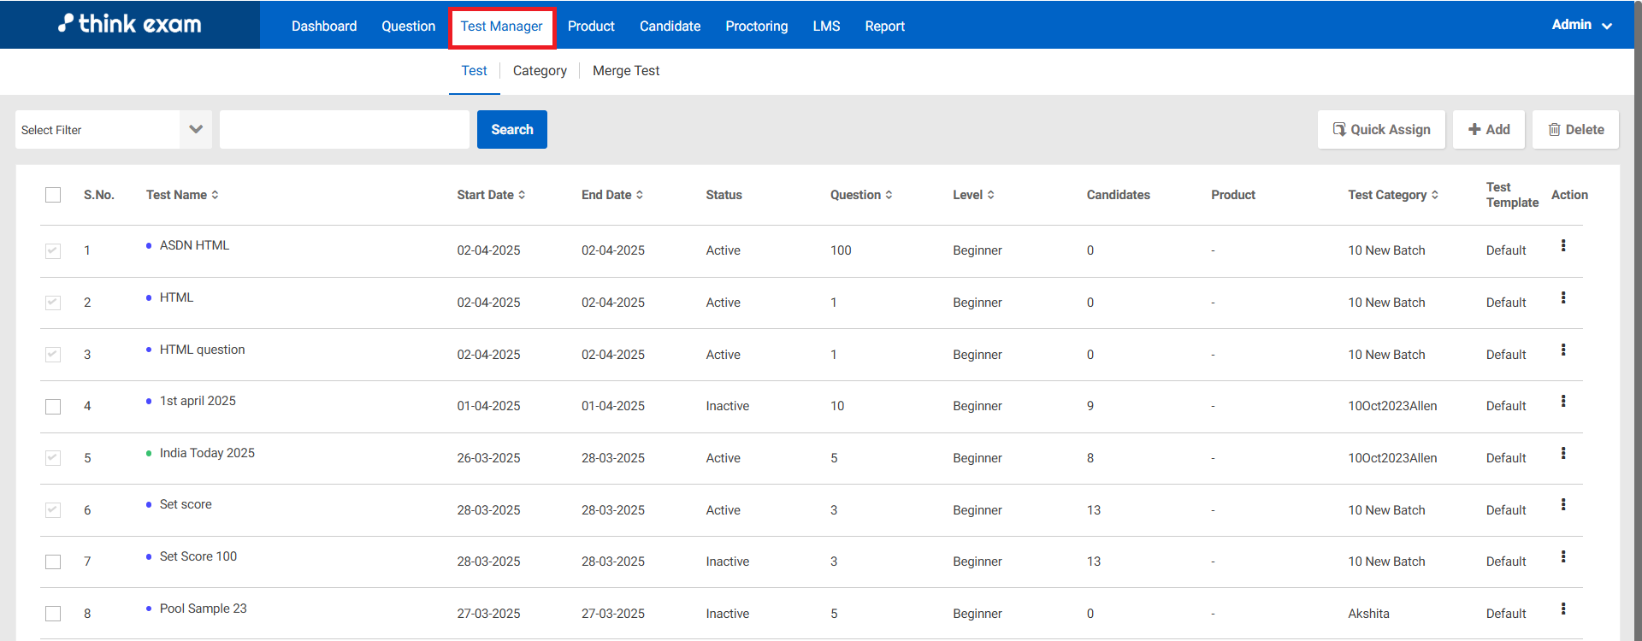This screenshot has height=641, width=1642.
Task: Open action menu for ASDN HTML test
Action: [1562, 246]
